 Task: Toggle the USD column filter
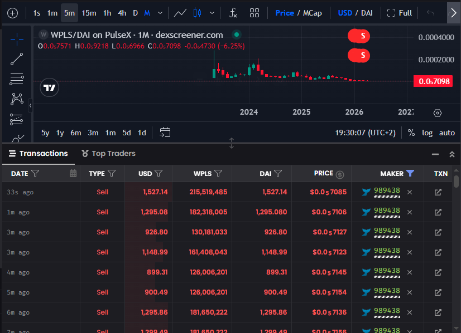tap(159, 173)
